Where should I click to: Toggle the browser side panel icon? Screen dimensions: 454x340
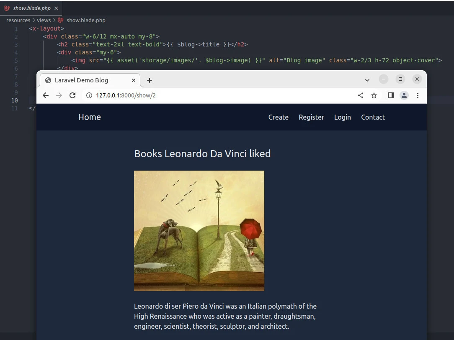pos(390,95)
